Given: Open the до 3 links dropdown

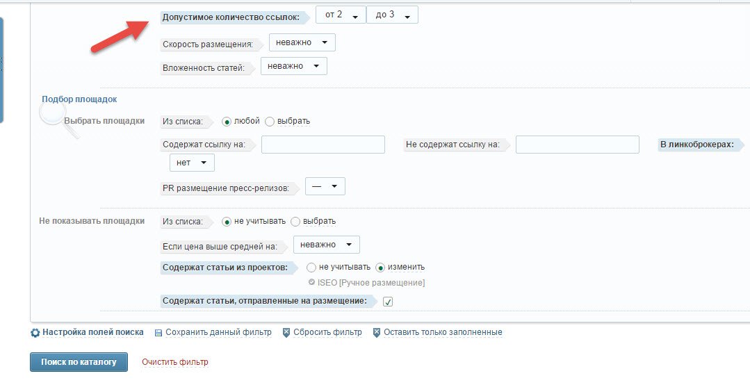Looking at the screenshot, I should (392, 15).
